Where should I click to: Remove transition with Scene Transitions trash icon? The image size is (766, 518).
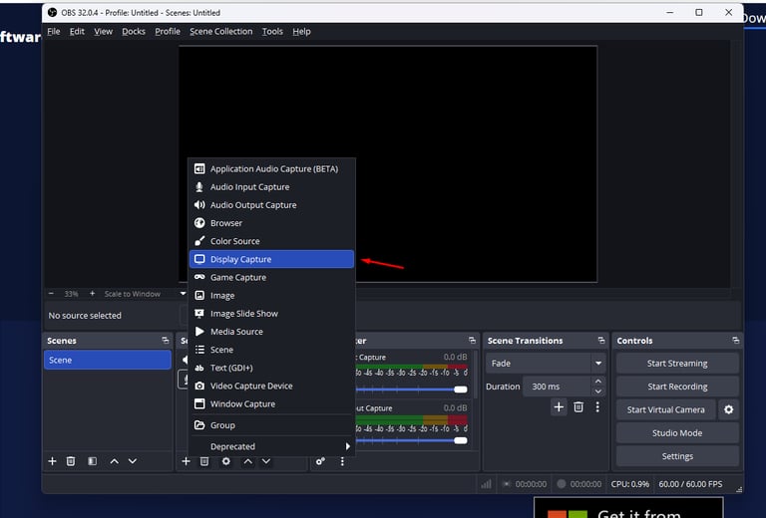click(x=578, y=406)
